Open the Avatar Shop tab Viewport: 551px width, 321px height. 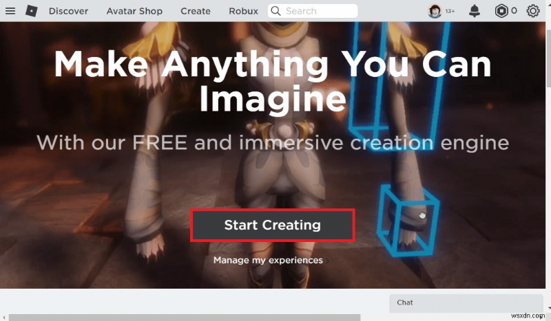point(134,11)
